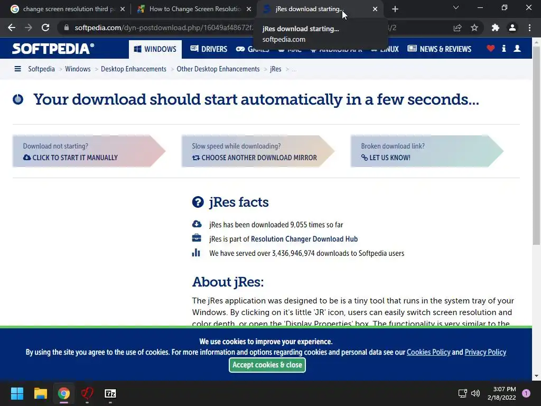Open the hamburger menu beside breadcrumbs
The height and width of the screenshot is (406, 541).
pyautogui.click(x=17, y=69)
